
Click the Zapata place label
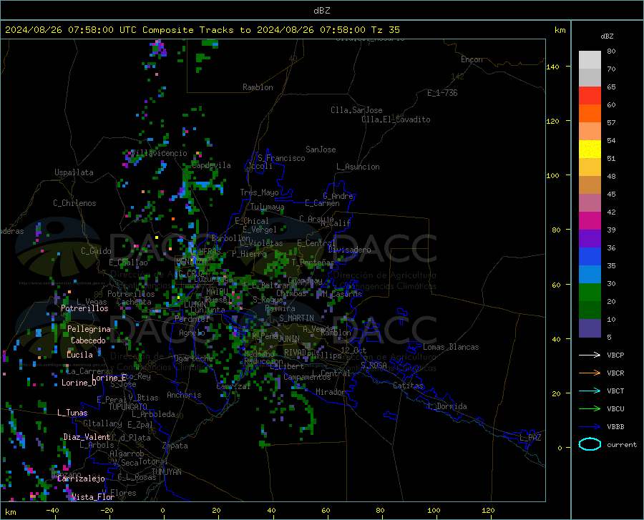click(175, 446)
